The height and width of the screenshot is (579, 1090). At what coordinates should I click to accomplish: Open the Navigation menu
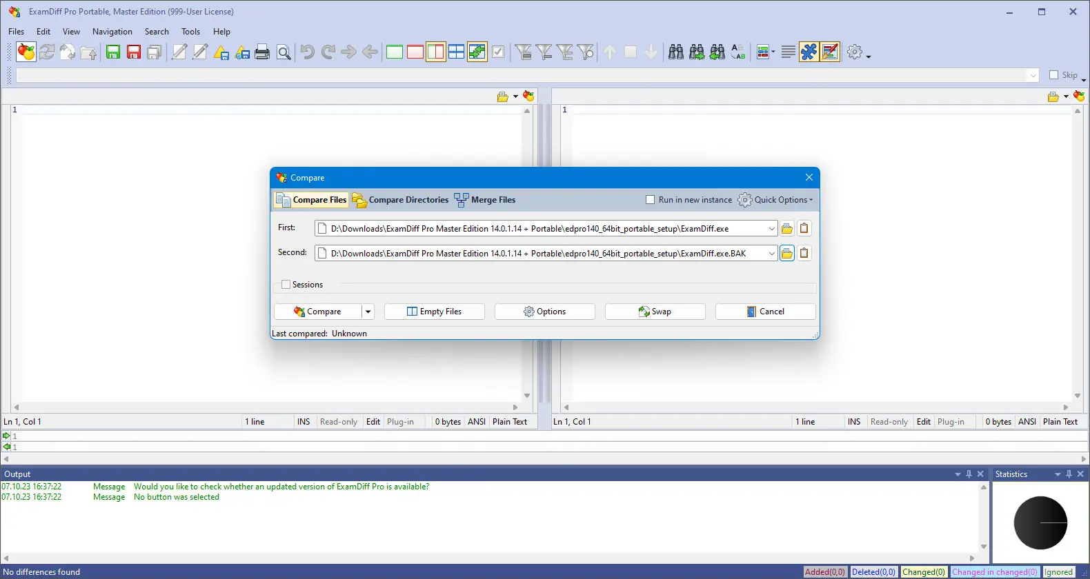pyautogui.click(x=112, y=32)
